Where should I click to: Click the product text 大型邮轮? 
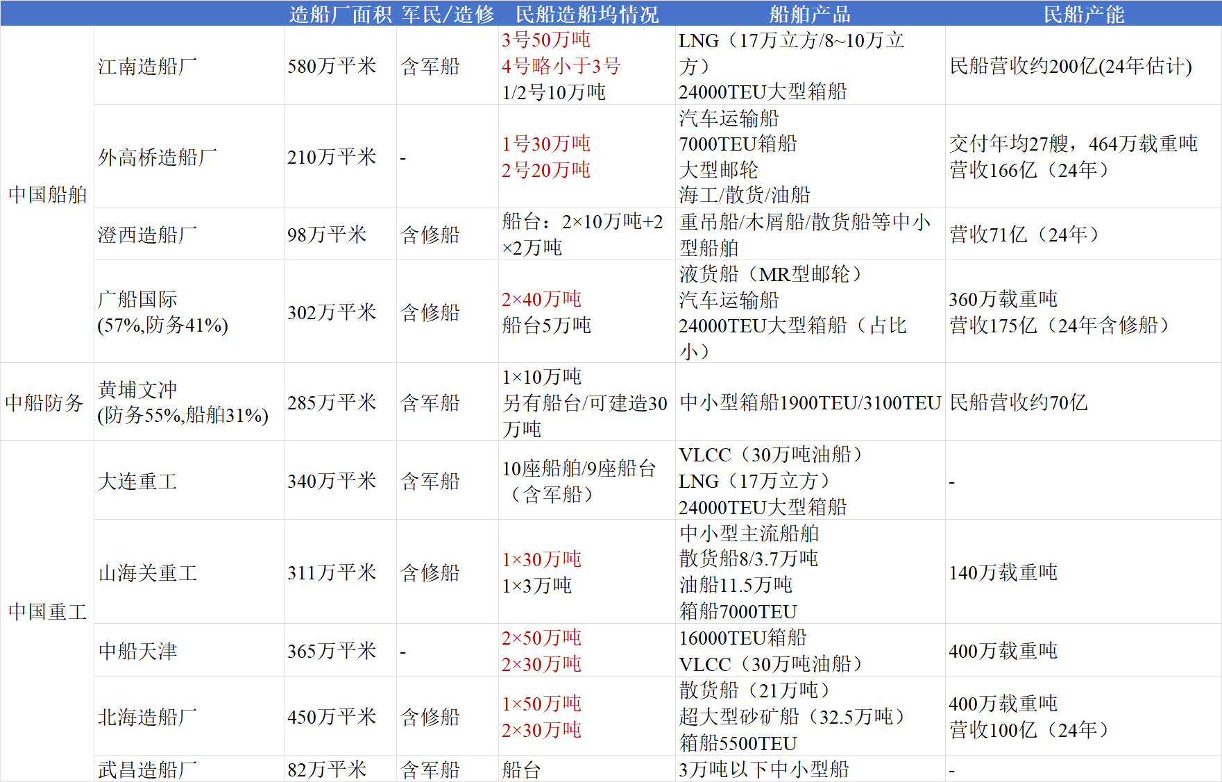click(719, 170)
